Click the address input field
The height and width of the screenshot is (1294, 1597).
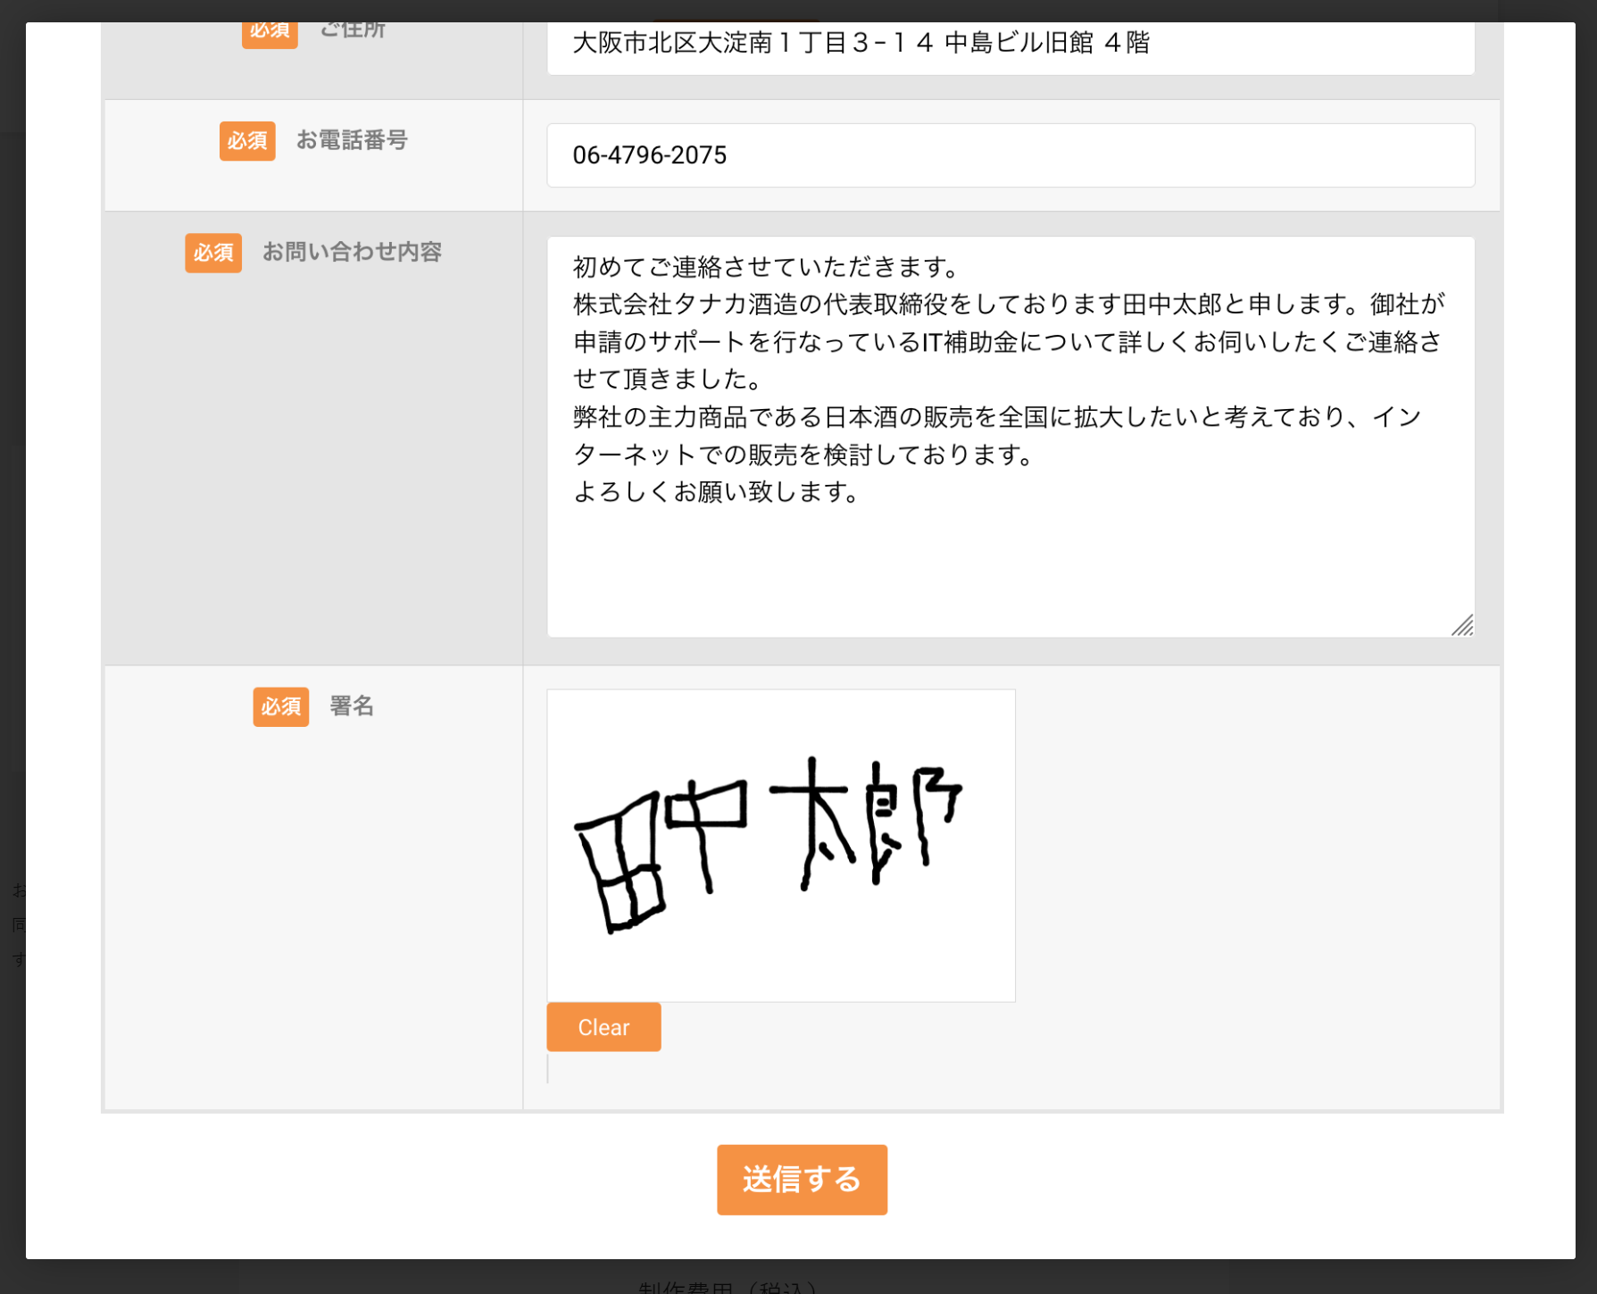pos(1010,45)
